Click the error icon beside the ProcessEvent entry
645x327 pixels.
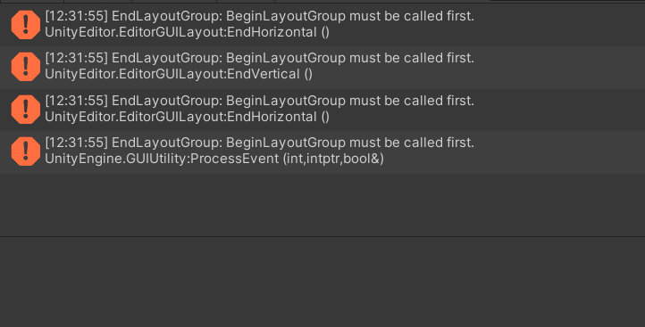coord(26,151)
